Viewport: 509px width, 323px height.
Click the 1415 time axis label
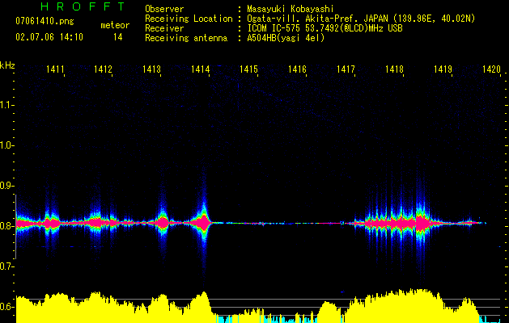(248, 70)
